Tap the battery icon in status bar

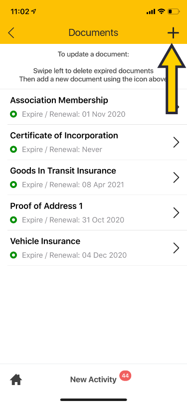(x=174, y=11)
